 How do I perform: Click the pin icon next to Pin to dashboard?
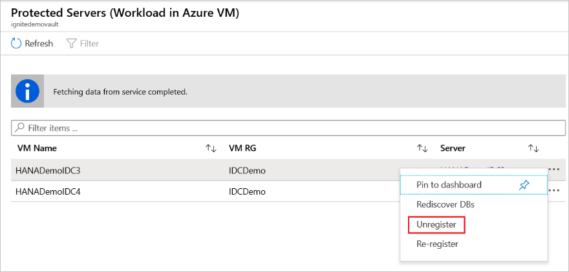tap(524, 185)
